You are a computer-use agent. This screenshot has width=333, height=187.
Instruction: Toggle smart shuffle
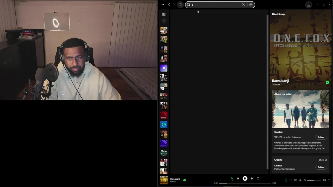coord(232,179)
